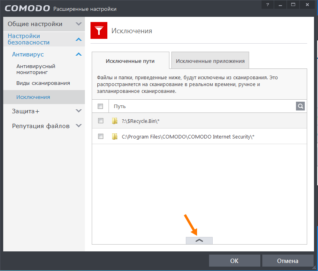
Task: Minimize the Comodo settings window
Action: 280,5
